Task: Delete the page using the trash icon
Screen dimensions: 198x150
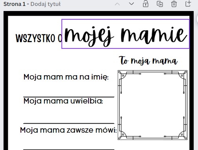Action: [174, 4]
